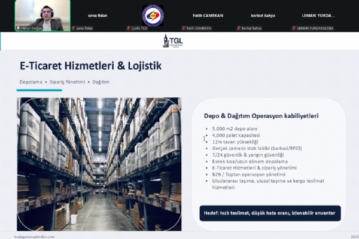Click the '5.000 m2 depo alanı' bullet

coord(235,129)
